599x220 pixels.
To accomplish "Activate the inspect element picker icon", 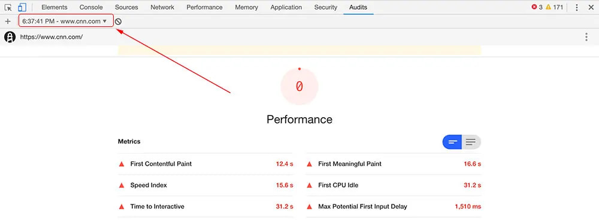I will click(x=8, y=7).
